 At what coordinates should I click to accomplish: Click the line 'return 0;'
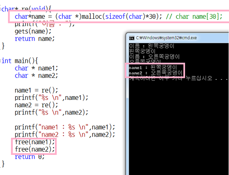pyautogui.click(x=30, y=157)
